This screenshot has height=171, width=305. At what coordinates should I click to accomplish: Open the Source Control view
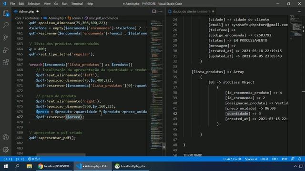tap(6, 38)
